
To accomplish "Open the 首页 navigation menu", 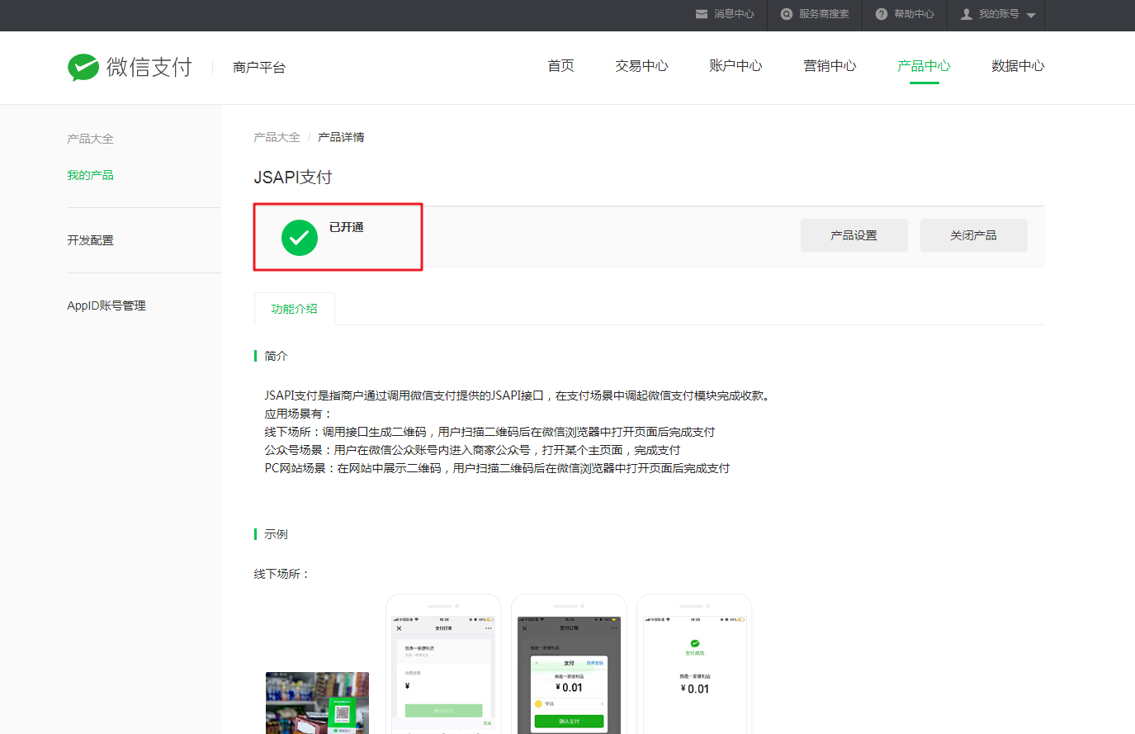I will tap(560, 66).
